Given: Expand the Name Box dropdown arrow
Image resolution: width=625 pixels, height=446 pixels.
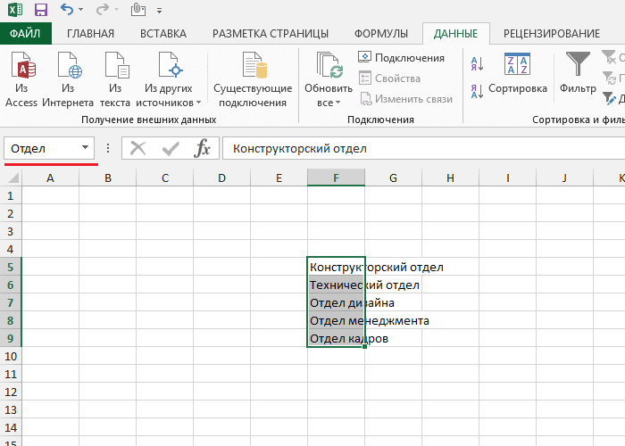Looking at the screenshot, I should [x=85, y=148].
